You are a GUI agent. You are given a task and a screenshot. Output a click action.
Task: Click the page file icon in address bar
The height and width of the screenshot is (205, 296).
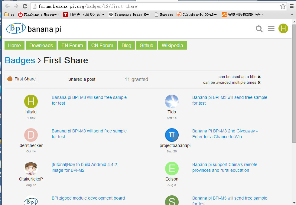[34, 6]
